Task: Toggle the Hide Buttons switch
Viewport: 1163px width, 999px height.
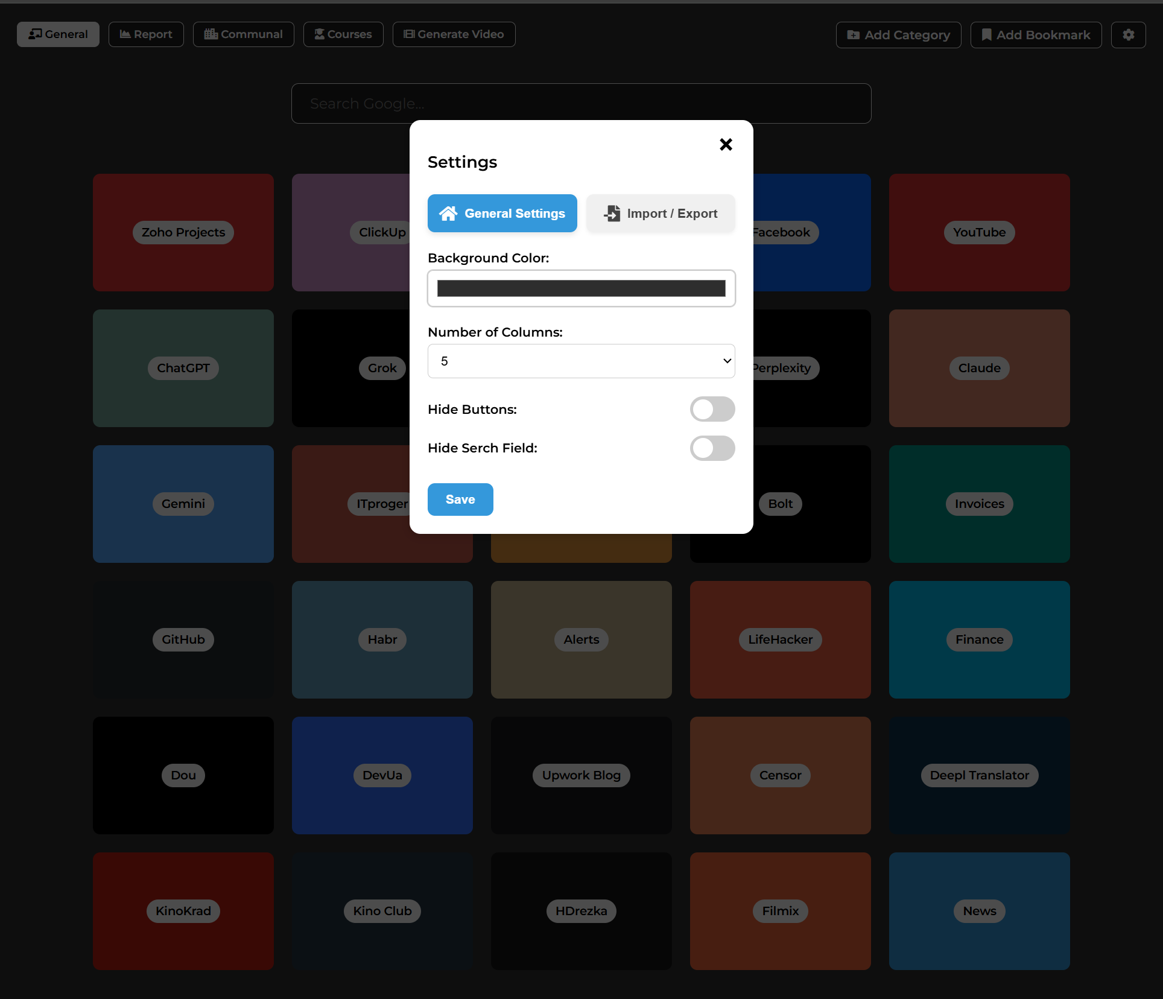Action: (x=712, y=409)
